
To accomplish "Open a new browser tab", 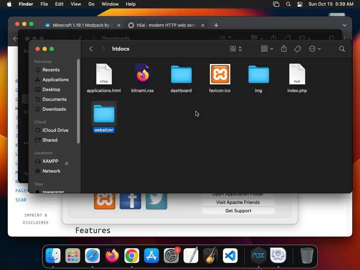I will click(x=216, y=25).
